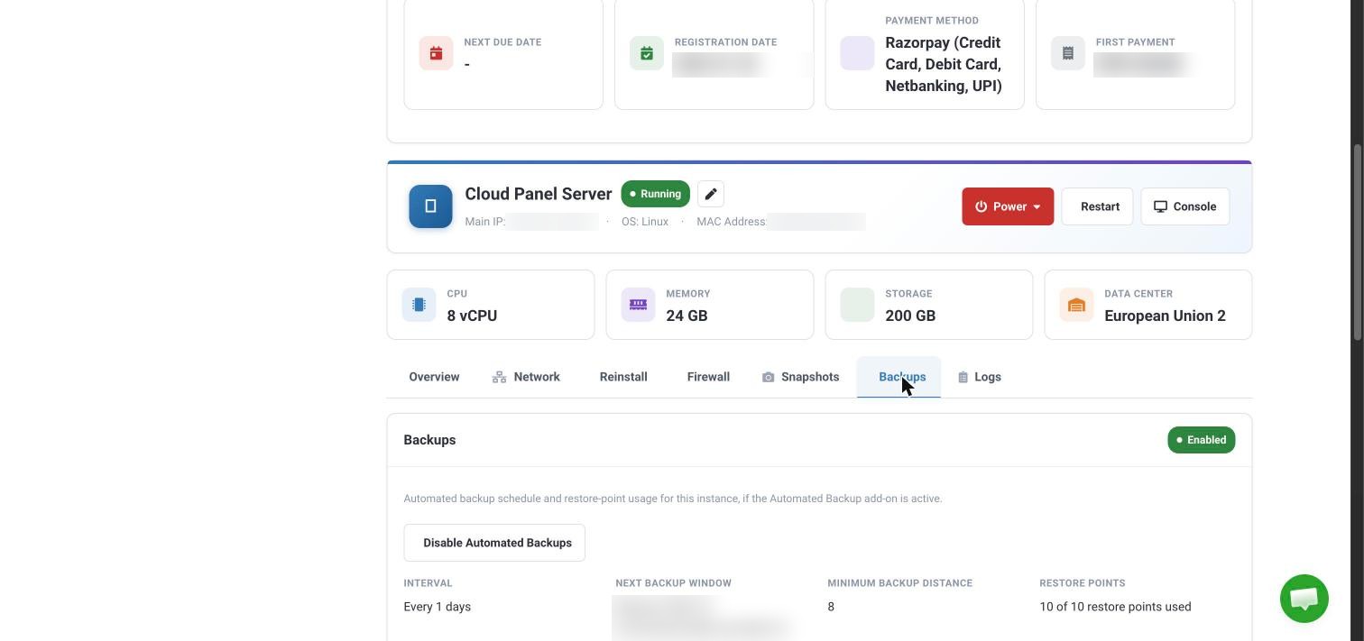This screenshot has height=641, width=1364.
Task: Click the Backups section heading
Action: (429, 440)
